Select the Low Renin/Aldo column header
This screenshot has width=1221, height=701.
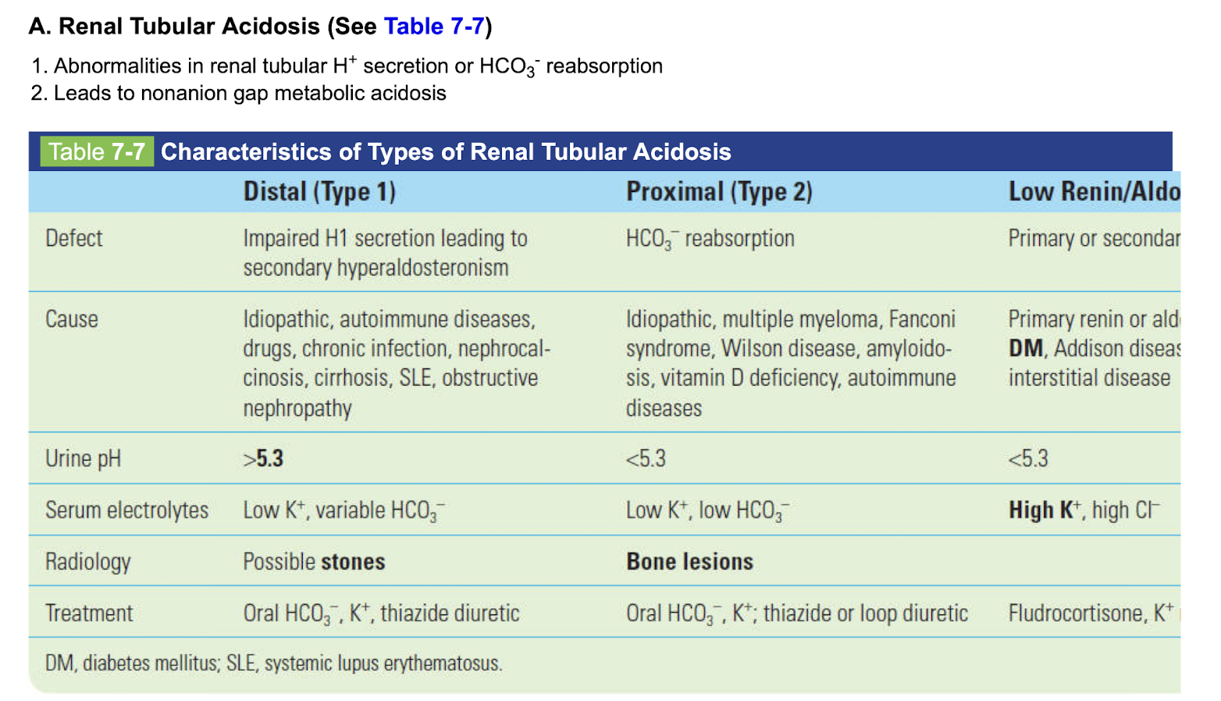click(x=1093, y=192)
